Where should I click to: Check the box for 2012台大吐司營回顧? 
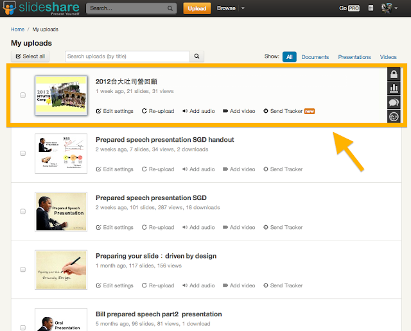tap(23, 95)
